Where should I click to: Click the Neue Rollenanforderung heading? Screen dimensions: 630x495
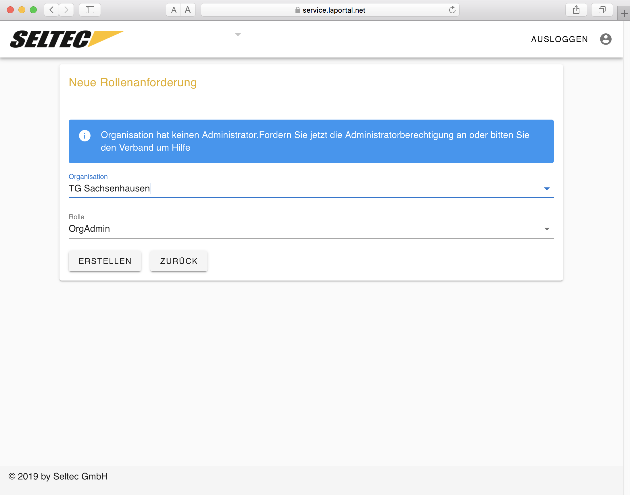click(133, 83)
